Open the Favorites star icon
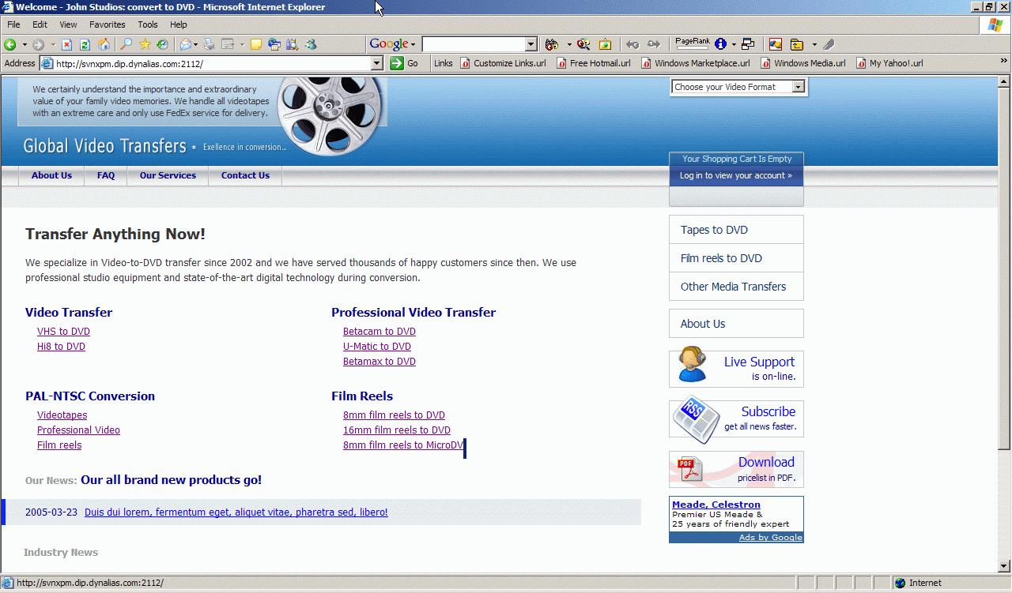This screenshot has height=593, width=1012. pyautogui.click(x=145, y=44)
